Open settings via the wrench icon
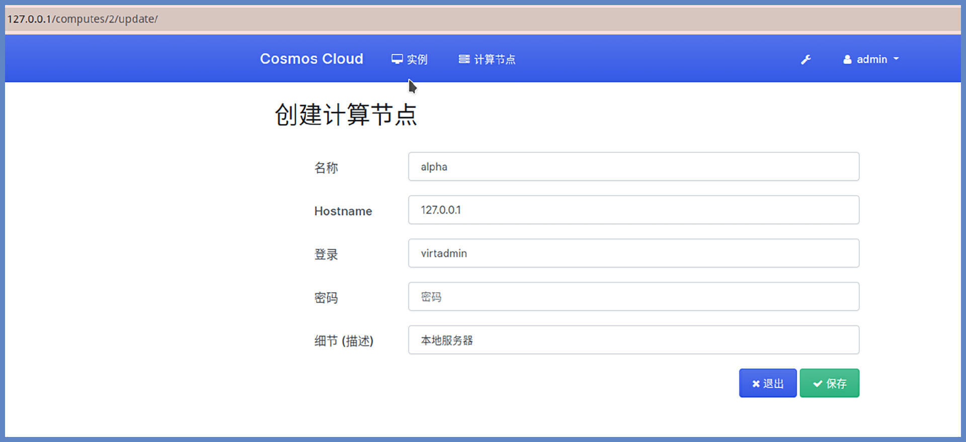Screen dimensions: 966x442 [x=806, y=60]
